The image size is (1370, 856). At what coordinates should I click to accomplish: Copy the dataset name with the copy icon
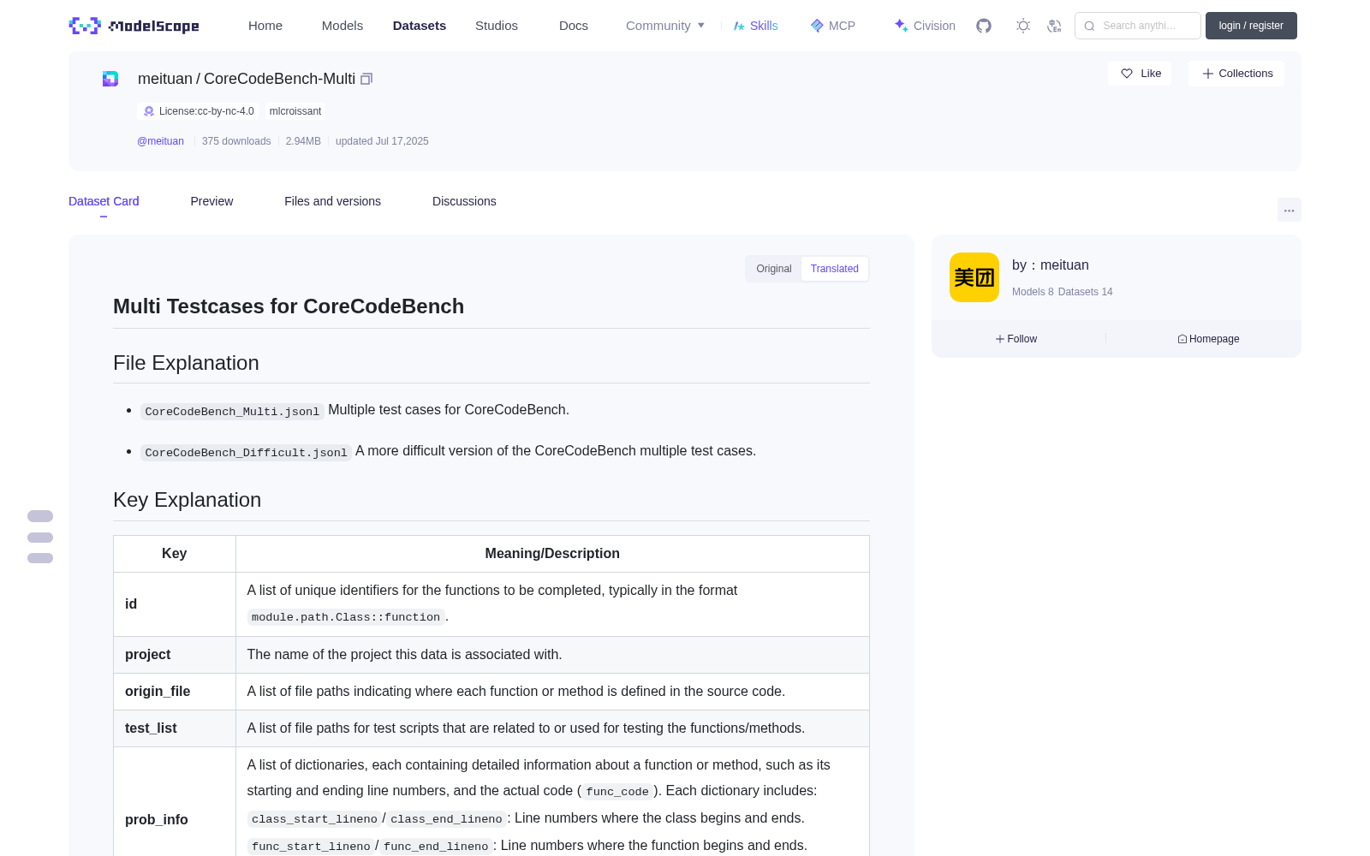coord(366,79)
